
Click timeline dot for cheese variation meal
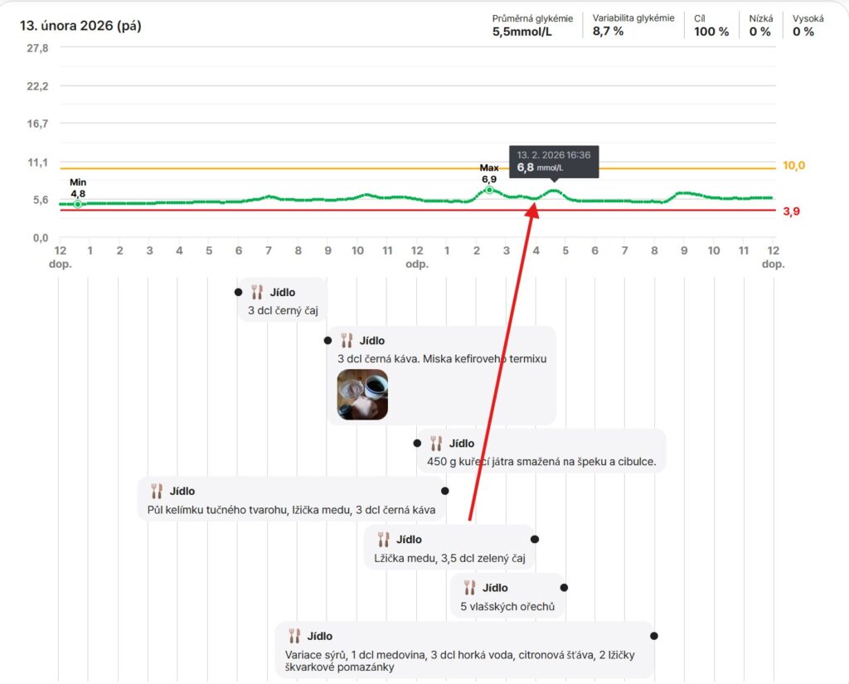654,636
